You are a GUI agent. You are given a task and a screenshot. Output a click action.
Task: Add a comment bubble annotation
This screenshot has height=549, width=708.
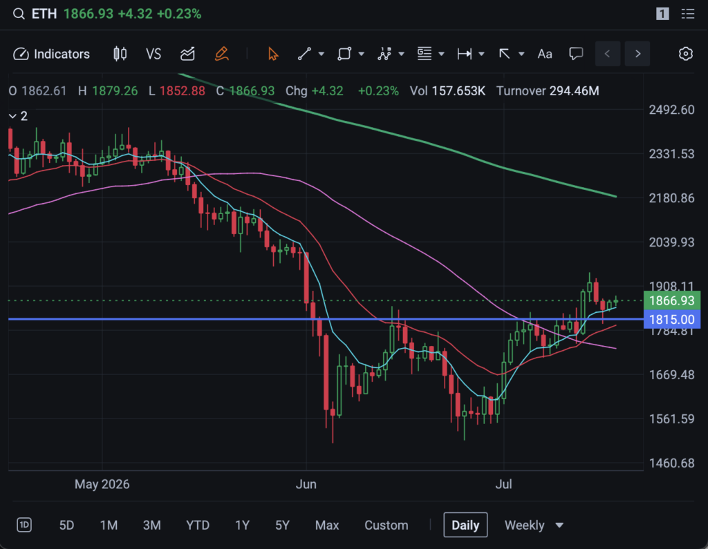[x=576, y=54]
